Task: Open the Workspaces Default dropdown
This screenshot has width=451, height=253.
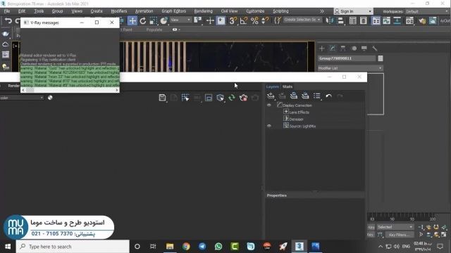Action: pos(427,11)
